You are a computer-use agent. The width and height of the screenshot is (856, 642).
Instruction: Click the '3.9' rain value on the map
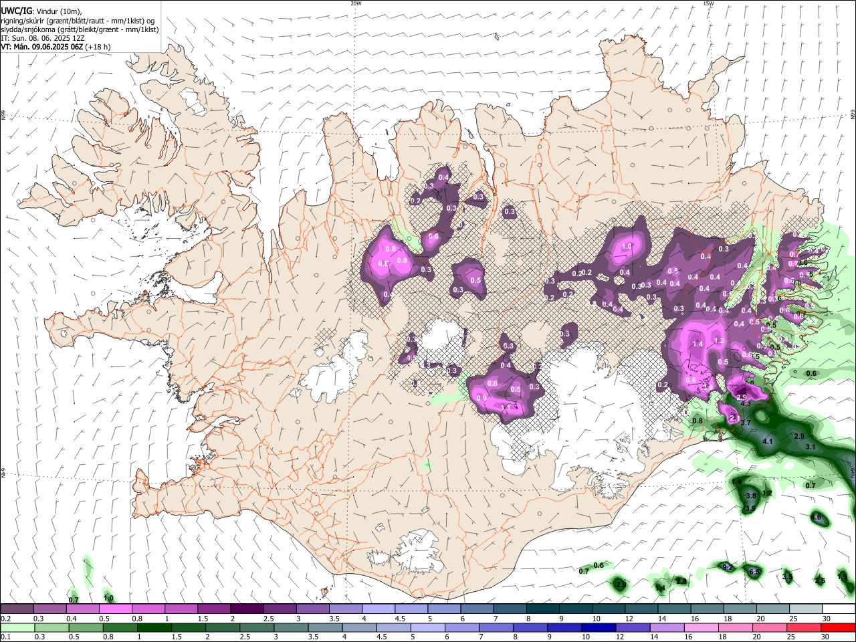pyautogui.click(x=750, y=509)
